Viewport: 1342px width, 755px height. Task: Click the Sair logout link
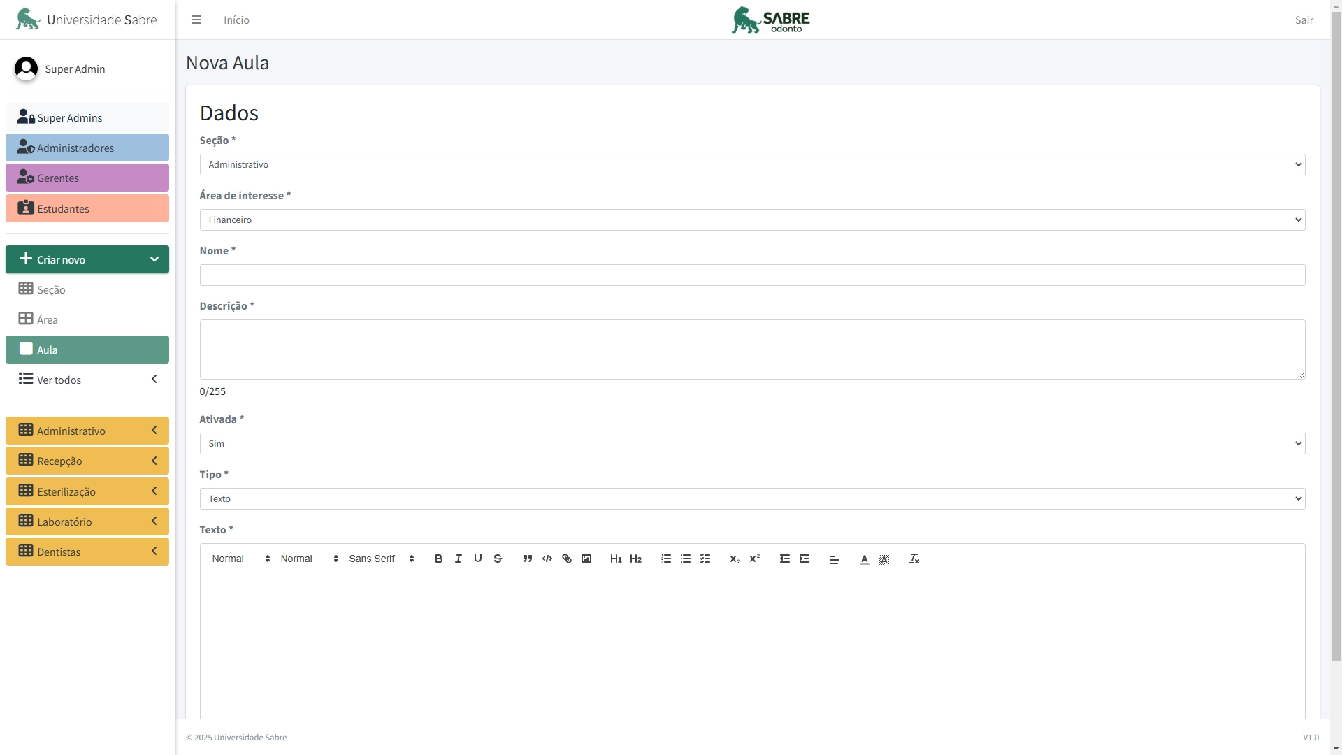1304,20
